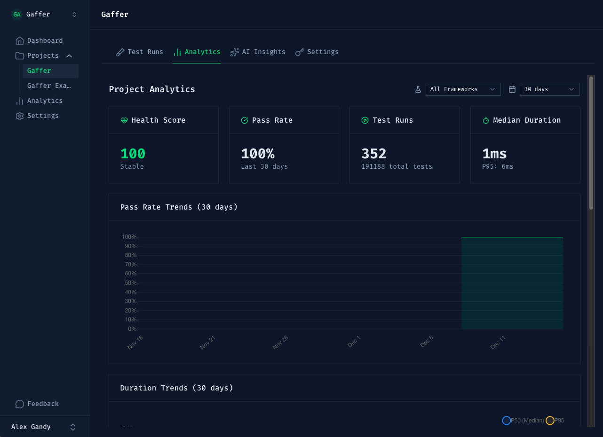Switch to the AI Insights tab
603x437 pixels.
(258, 52)
